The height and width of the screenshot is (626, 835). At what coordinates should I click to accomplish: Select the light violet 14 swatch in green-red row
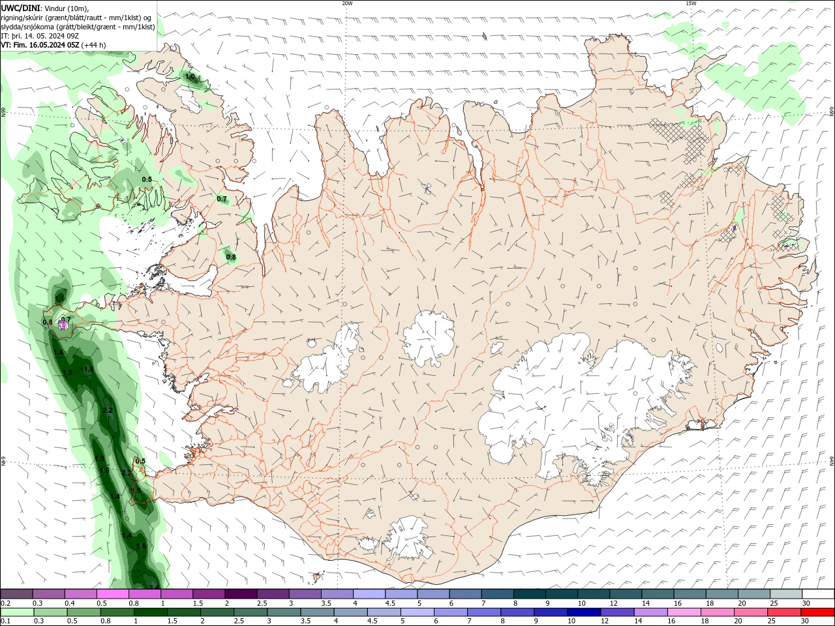click(650, 612)
